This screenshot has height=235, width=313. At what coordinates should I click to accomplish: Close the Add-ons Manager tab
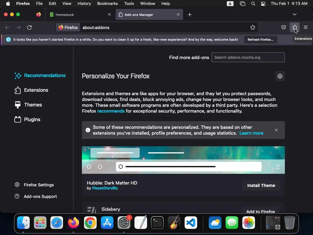(178, 14)
